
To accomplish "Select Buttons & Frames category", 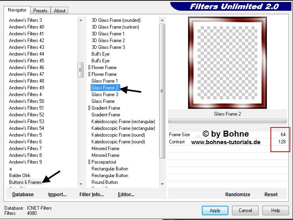I will pos(25,182).
